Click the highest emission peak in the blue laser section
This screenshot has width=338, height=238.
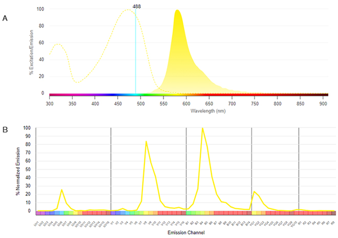(203, 128)
